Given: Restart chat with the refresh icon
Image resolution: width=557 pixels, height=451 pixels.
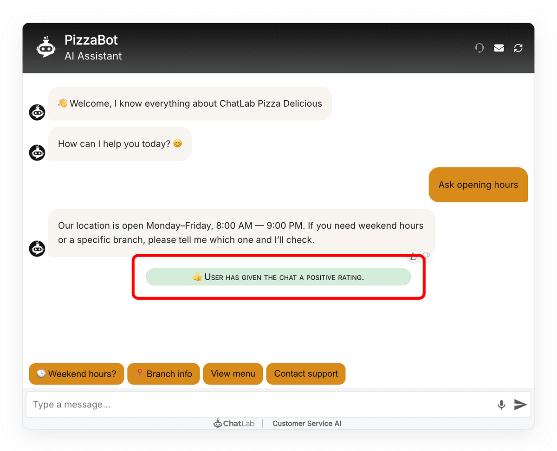Looking at the screenshot, I should [518, 48].
